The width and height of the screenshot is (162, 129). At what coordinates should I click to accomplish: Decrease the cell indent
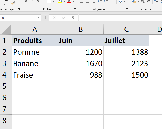(x=100, y=2)
